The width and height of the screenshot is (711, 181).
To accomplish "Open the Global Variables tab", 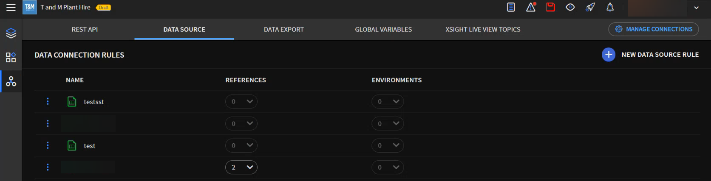I will click(x=383, y=30).
